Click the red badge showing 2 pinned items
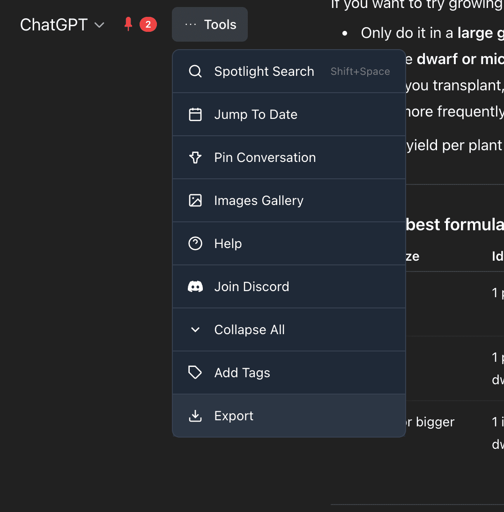The width and height of the screenshot is (504, 512). pos(149,24)
